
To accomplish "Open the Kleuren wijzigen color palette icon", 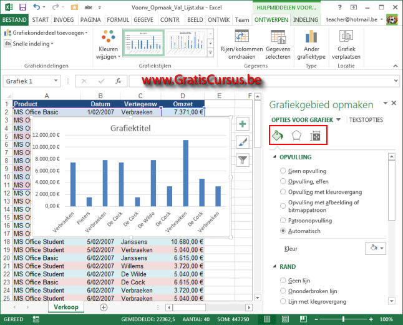I will 108,36.
